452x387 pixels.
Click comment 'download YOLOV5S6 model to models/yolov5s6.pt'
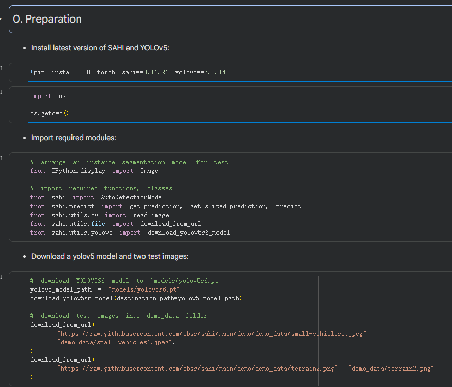[x=125, y=281]
